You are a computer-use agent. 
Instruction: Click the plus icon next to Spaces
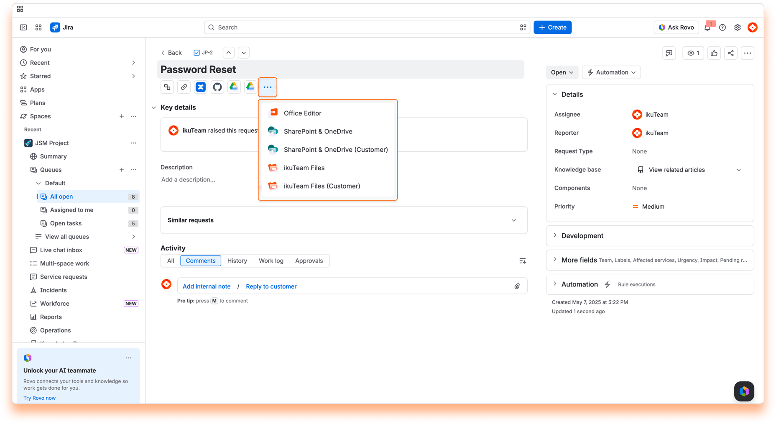tap(122, 116)
